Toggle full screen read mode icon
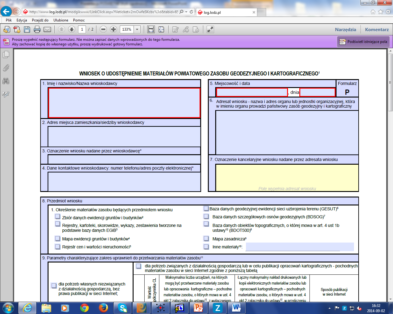The image size is (393, 314). (210, 29)
